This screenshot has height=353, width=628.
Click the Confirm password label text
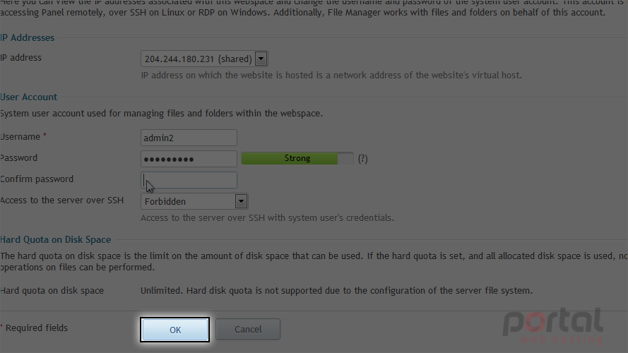(x=37, y=179)
